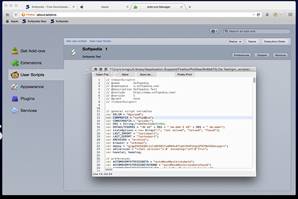Open the Firefox hamburger menu

pos(291,15)
